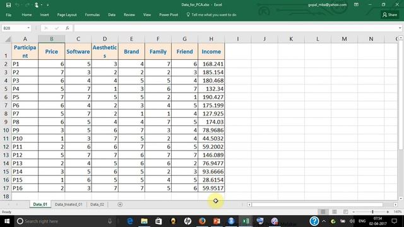
Task: Click the Redo arrow in quick access toolbar
Action: (27, 5)
